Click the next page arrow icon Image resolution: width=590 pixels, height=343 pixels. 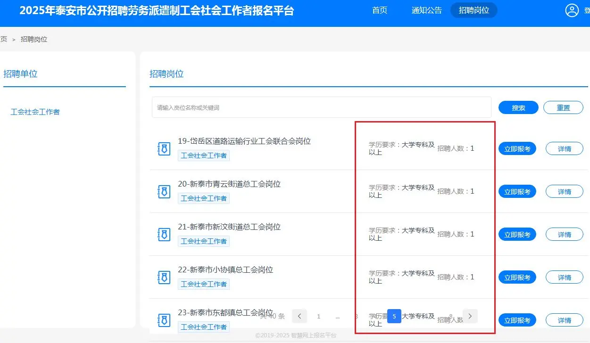470,316
